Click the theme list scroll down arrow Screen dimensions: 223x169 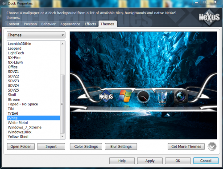pyautogui.click(x=62, y=136)
